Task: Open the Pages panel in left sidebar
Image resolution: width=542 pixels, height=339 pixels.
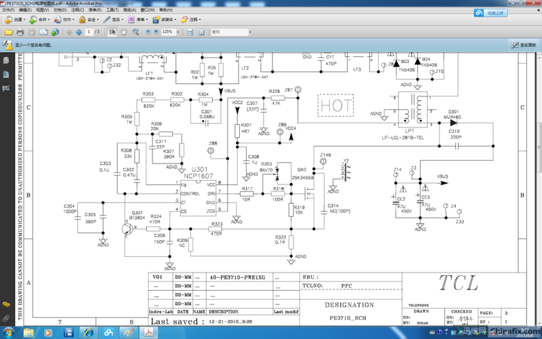Action: click(x=6, y=60)
